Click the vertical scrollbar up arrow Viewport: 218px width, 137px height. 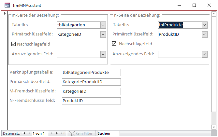pos(214,14)
